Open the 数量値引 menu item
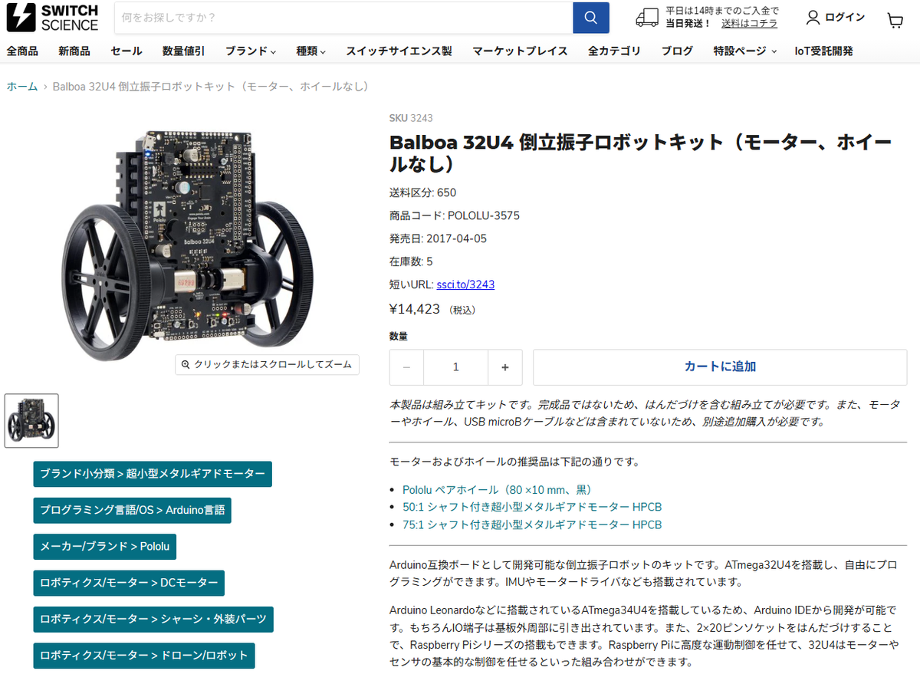920x674 pixels. point(183,51)
